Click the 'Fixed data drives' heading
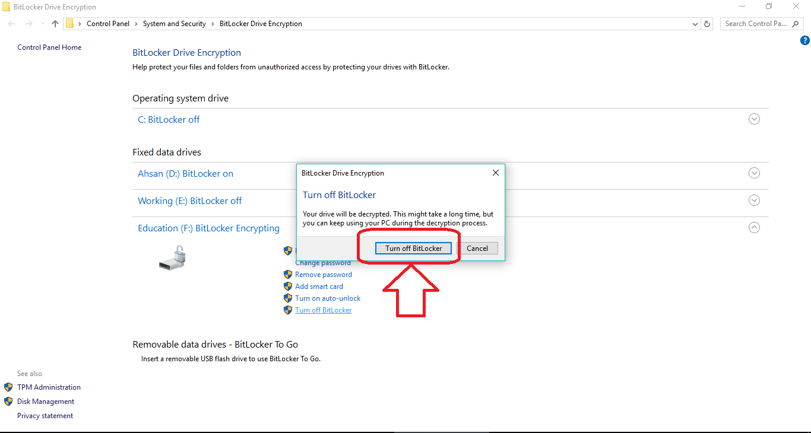 (x=167, y=152)
